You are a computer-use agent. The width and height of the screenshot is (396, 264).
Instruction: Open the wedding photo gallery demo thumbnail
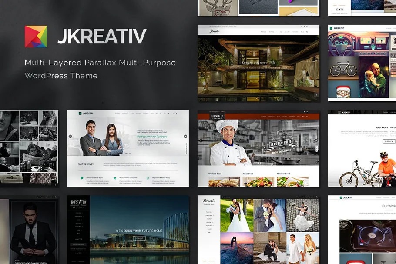(x=258, y=231)
